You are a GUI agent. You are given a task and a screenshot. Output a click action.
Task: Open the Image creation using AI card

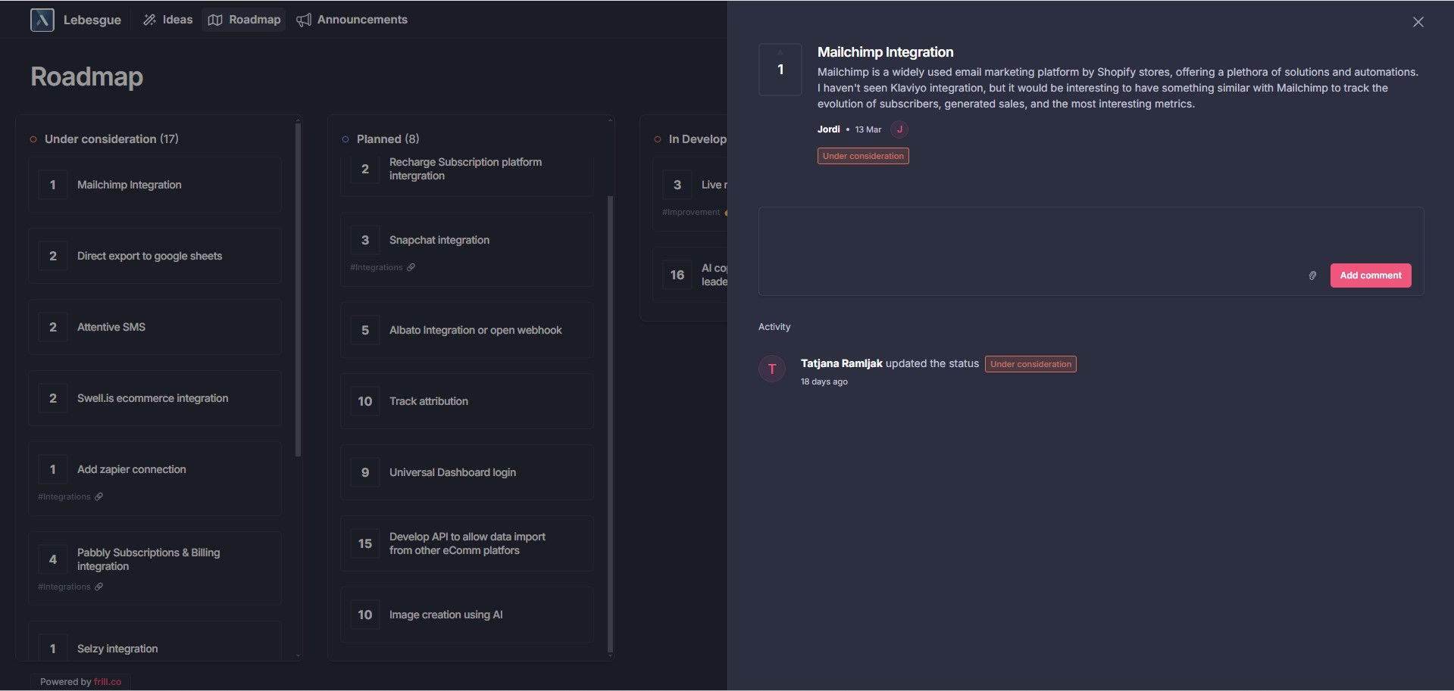467,615
